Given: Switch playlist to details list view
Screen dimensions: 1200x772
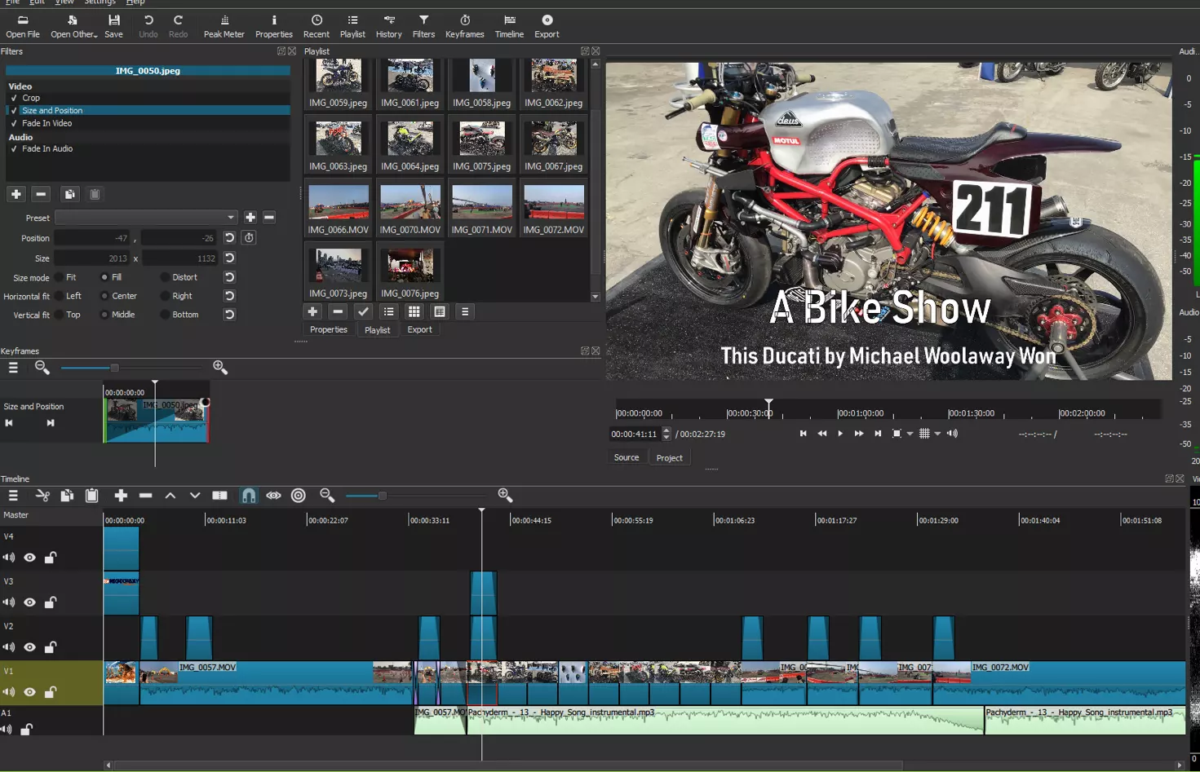Looking at the screenshot, I should click(389, 311).
